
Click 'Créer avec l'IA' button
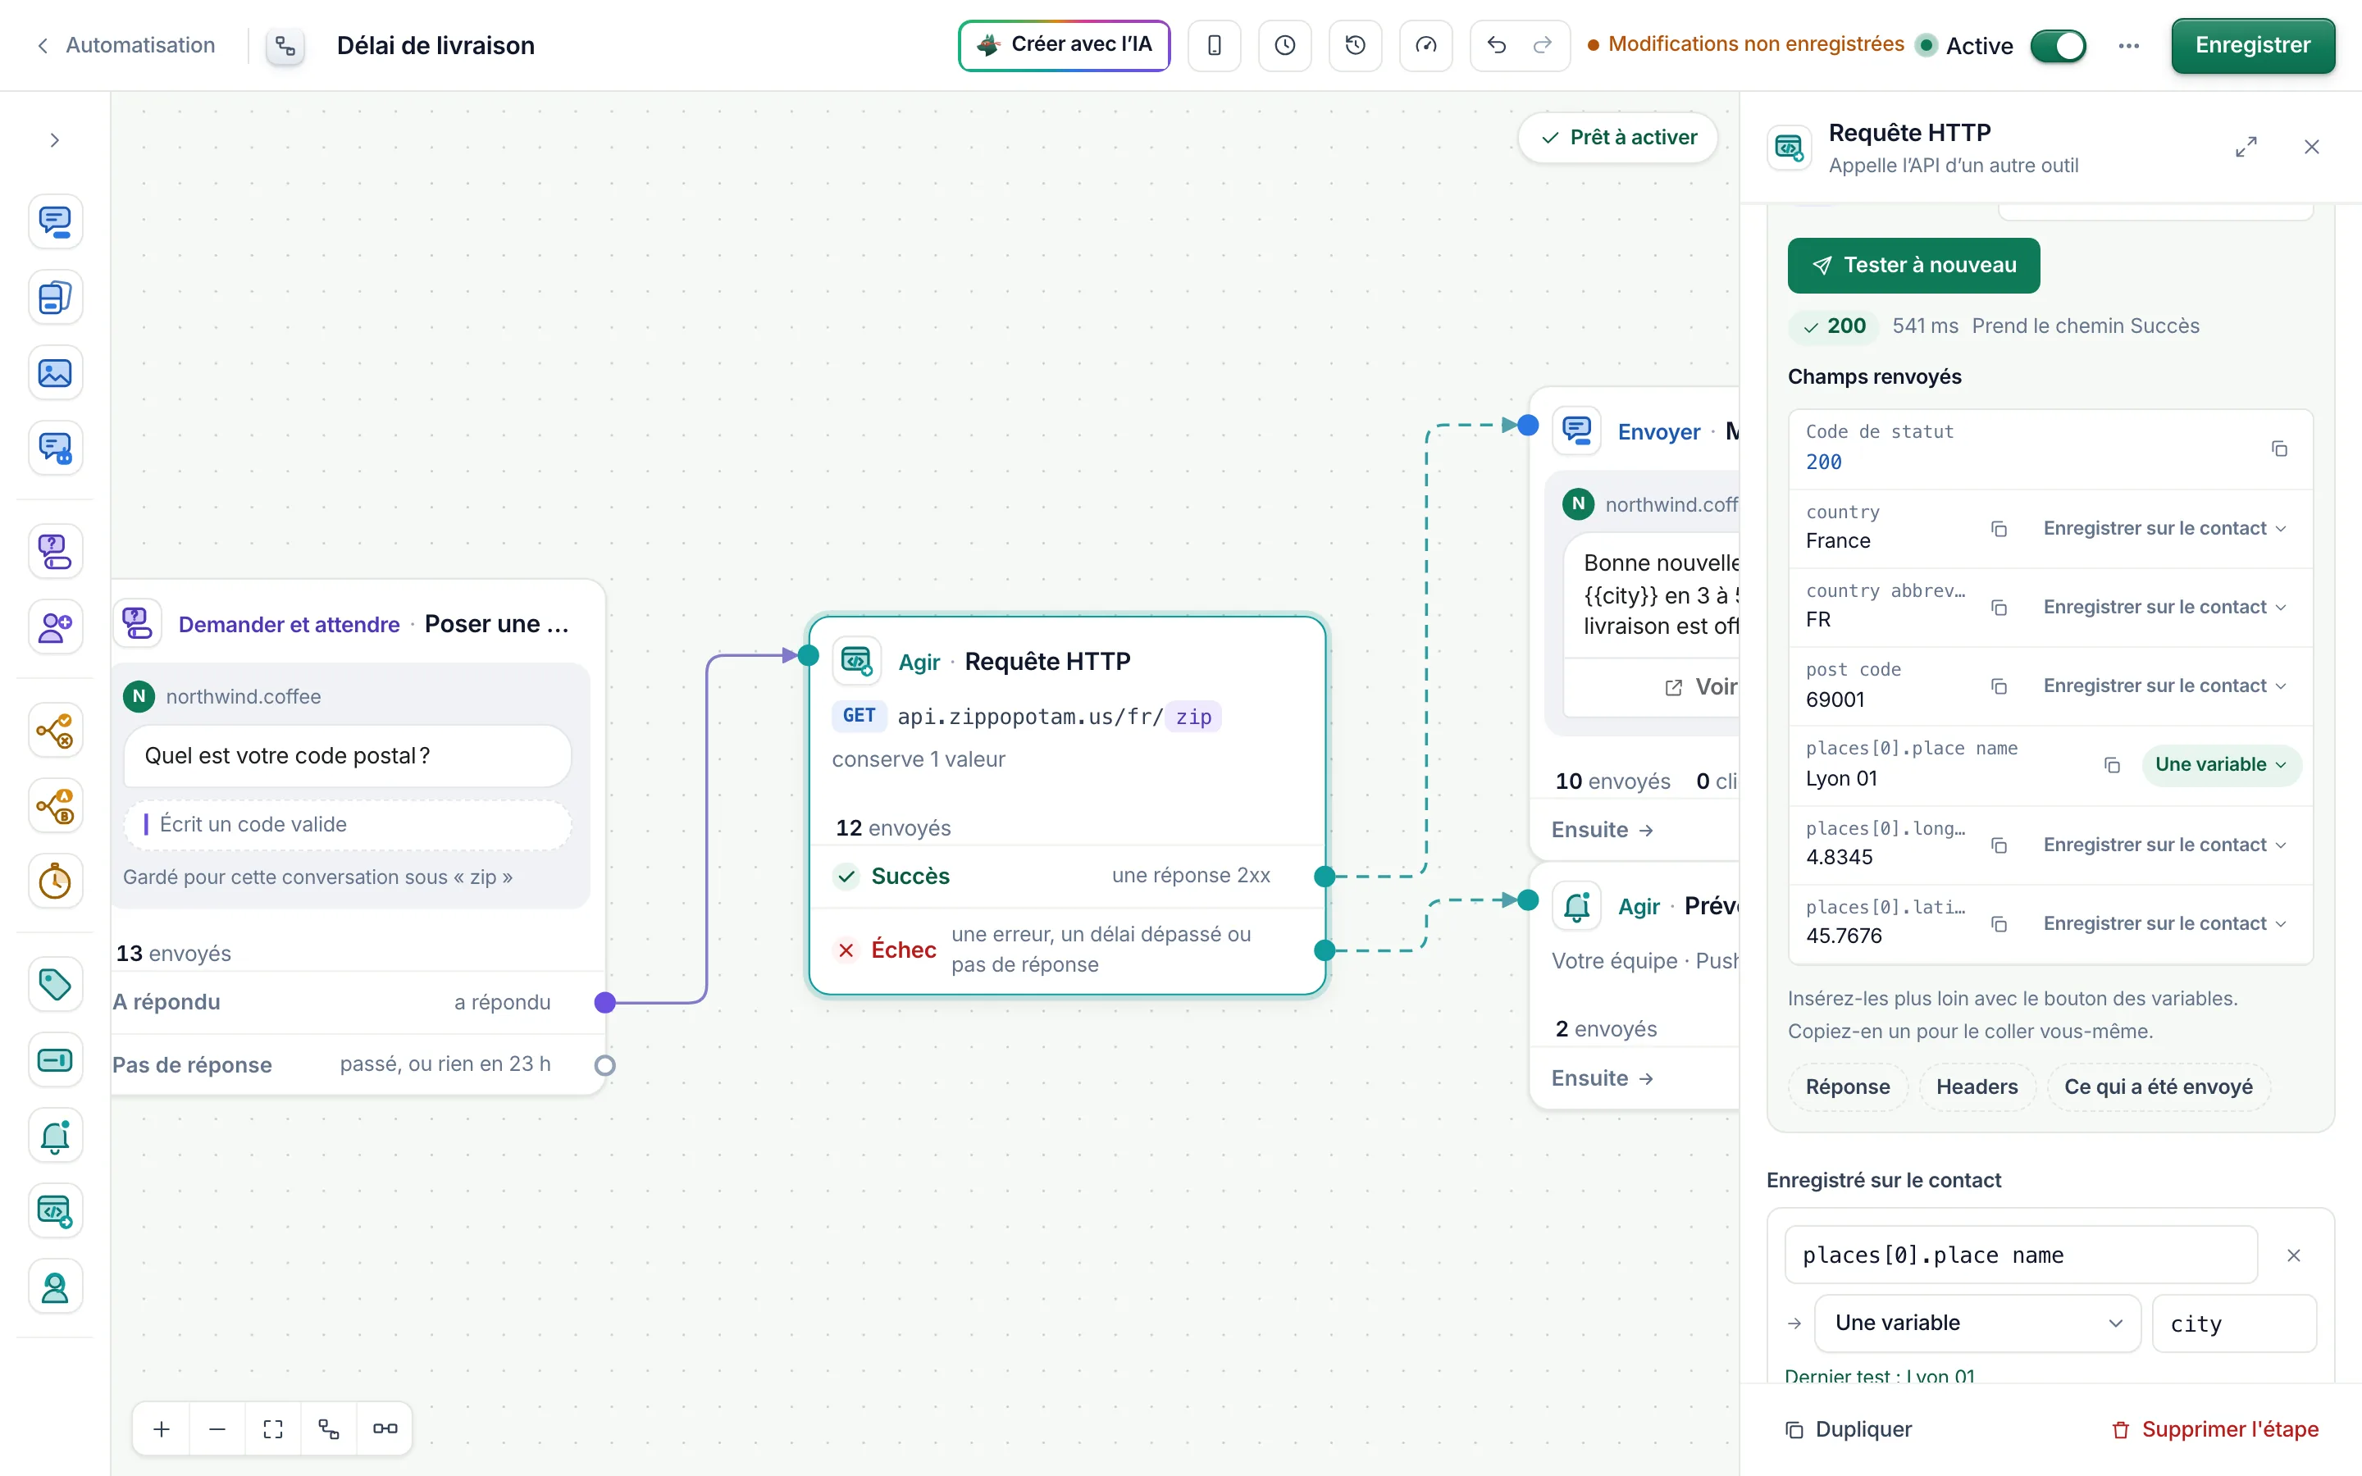[1064, 45]
